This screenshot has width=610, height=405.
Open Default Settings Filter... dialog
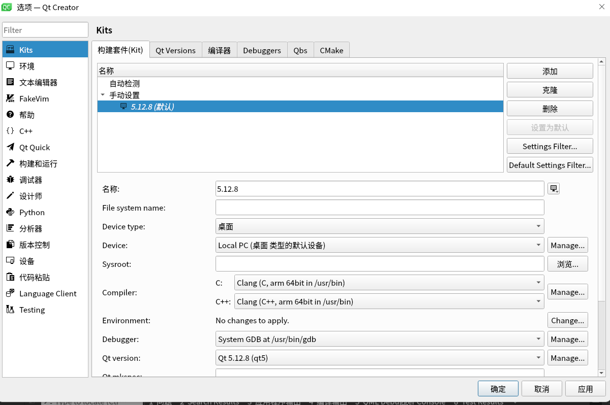(x=550, y=165)
